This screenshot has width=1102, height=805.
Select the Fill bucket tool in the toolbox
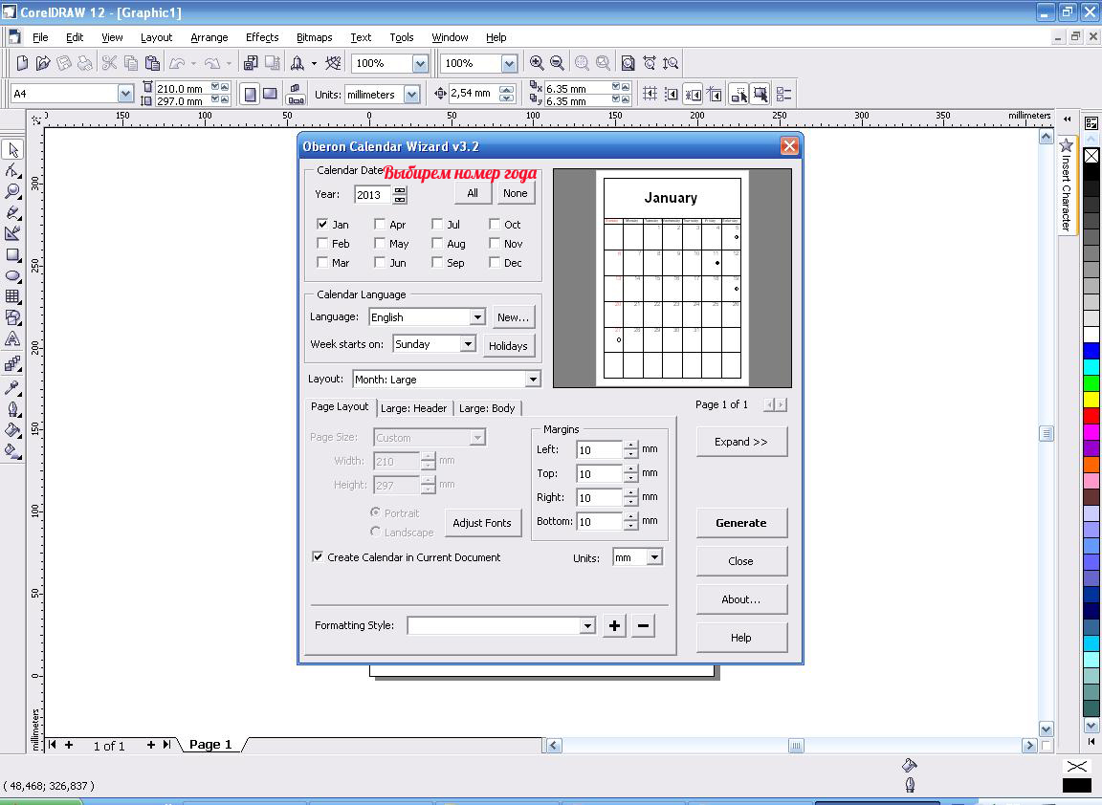[x=12, y=430]
